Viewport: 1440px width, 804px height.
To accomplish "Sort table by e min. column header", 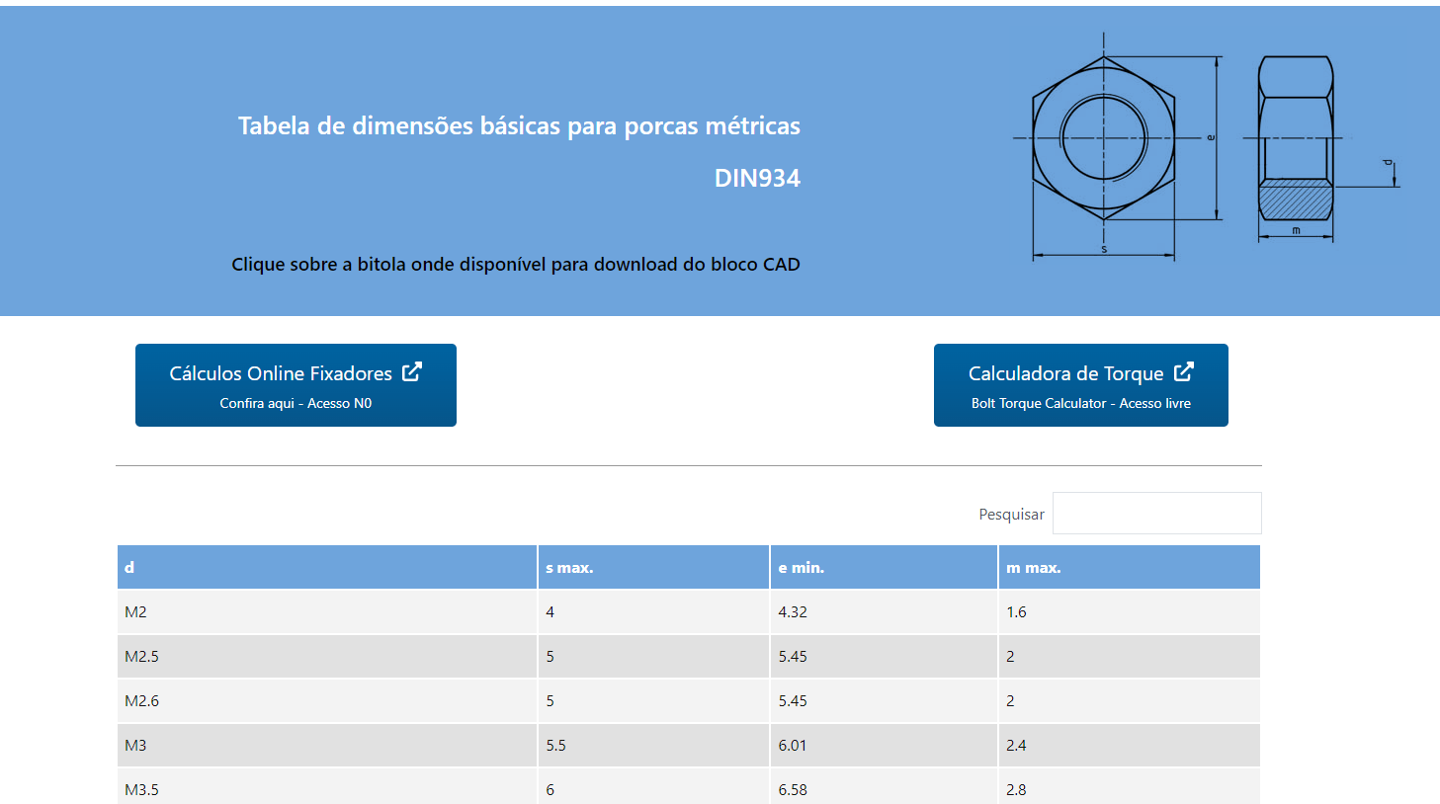I will [x=801, y=568].
